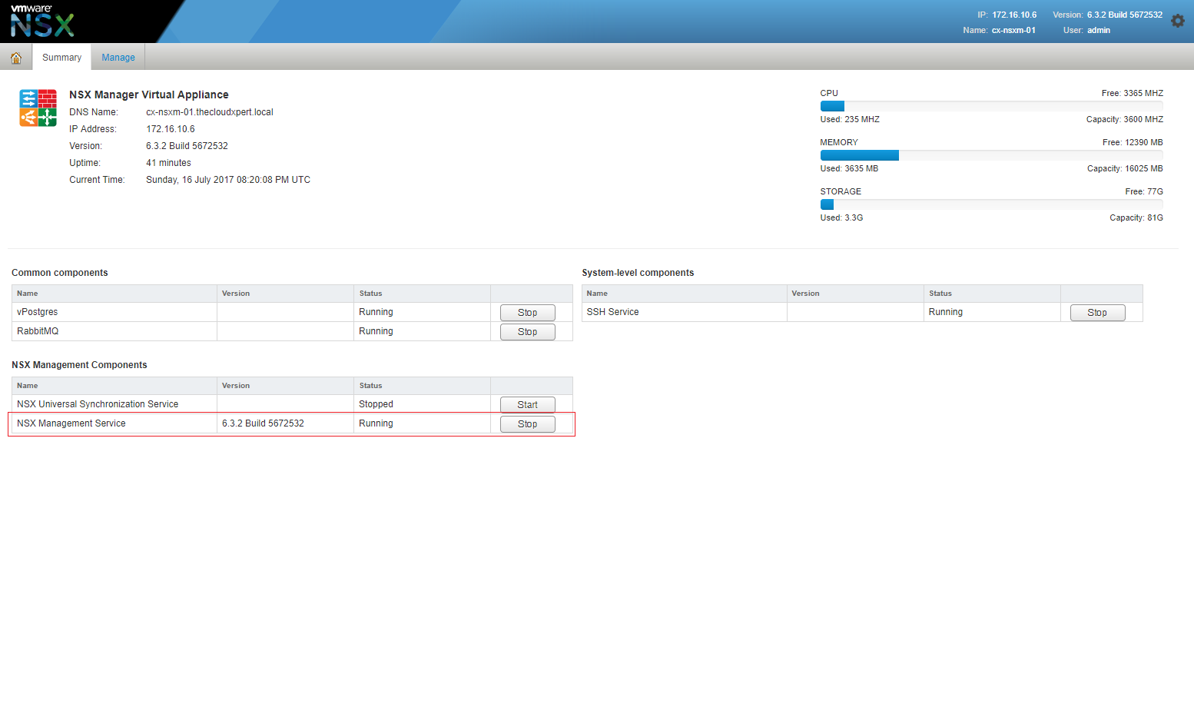Stop the vPostgres service

click(527, 313)
